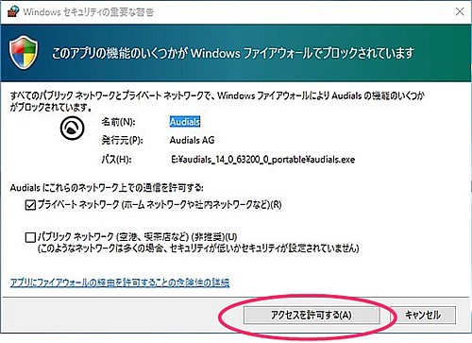This screenshot has height=343, width=472.
Task: Click アクセスを許可する(A) button
Action: pyautogui.click(x=312, y=315)
